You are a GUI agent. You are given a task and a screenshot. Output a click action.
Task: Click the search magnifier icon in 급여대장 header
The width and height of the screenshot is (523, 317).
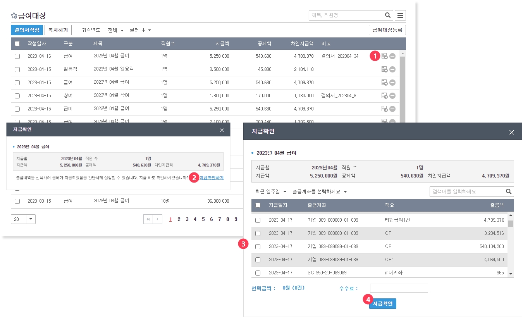[387, 16]
